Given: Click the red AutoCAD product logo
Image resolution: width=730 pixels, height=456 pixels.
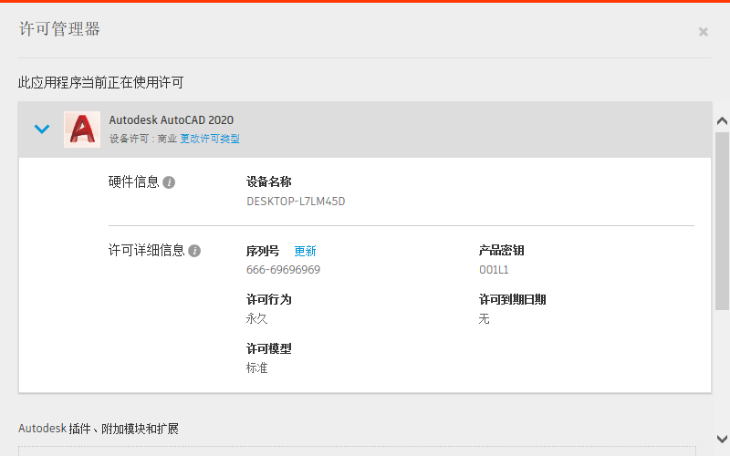Looking at the screenshot, I should point(82,130).
